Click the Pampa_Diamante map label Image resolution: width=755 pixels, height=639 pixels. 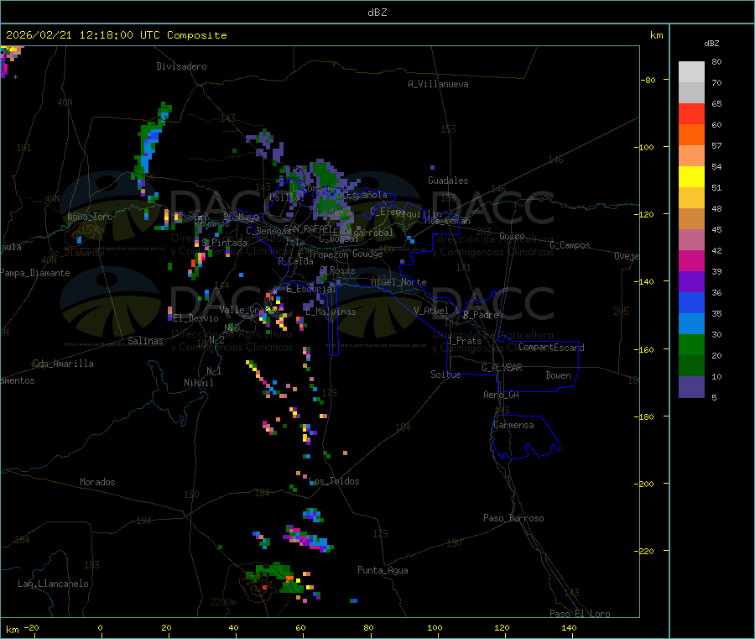(x=35, y=273)
